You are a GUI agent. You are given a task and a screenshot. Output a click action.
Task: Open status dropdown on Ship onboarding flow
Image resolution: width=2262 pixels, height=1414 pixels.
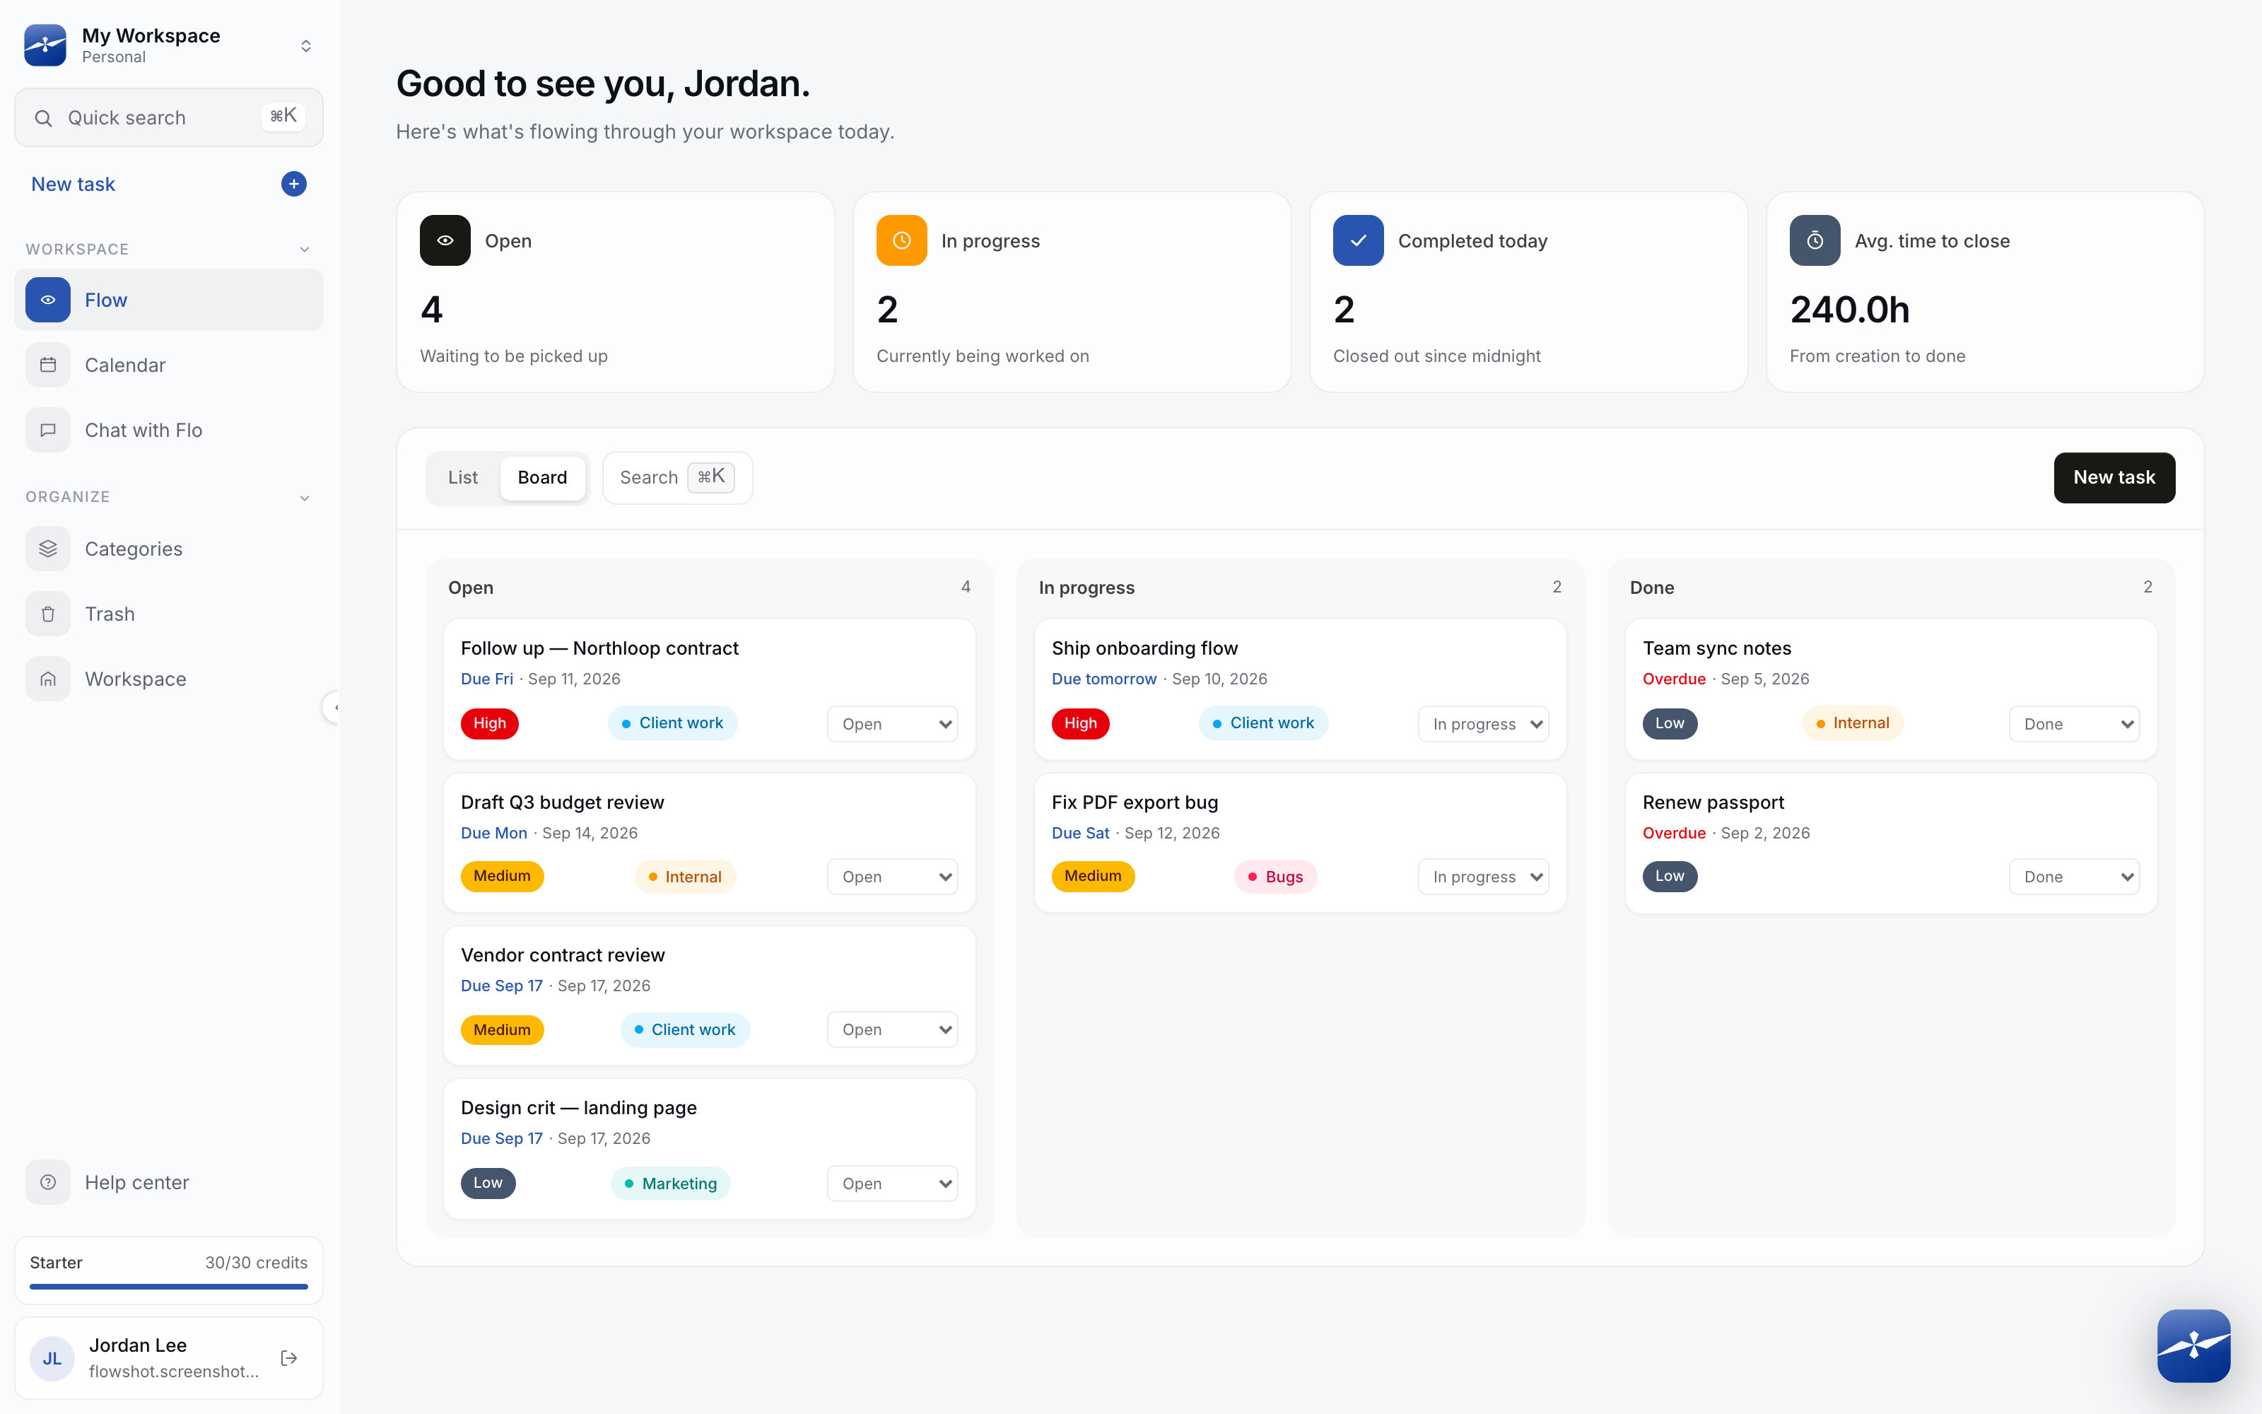(1484, 724)
